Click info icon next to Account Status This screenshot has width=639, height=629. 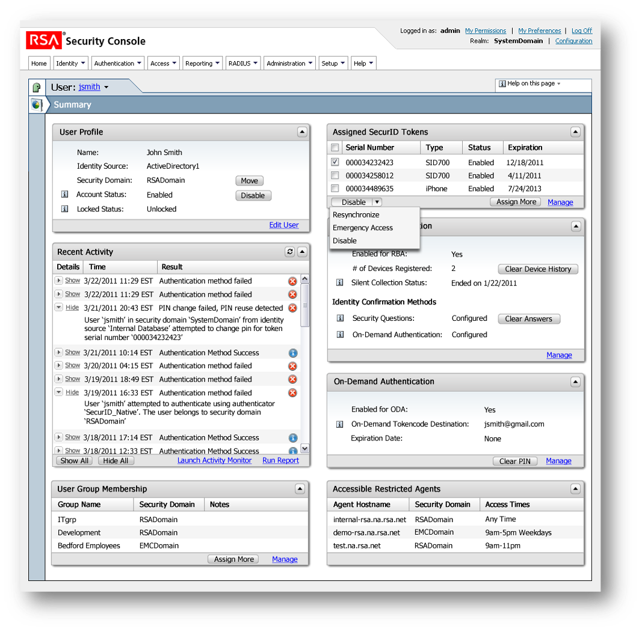click(64, 194)
